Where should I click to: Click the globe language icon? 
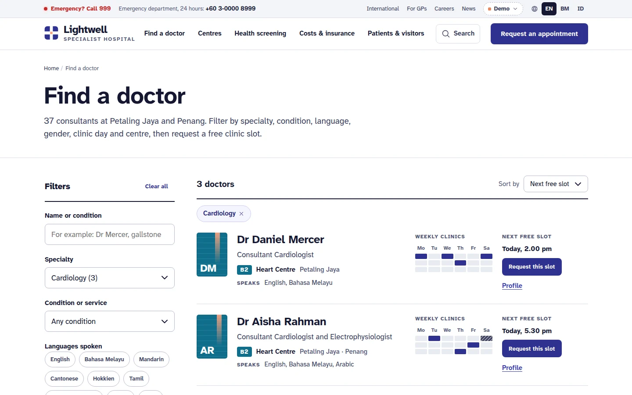[x=535, y=9]
